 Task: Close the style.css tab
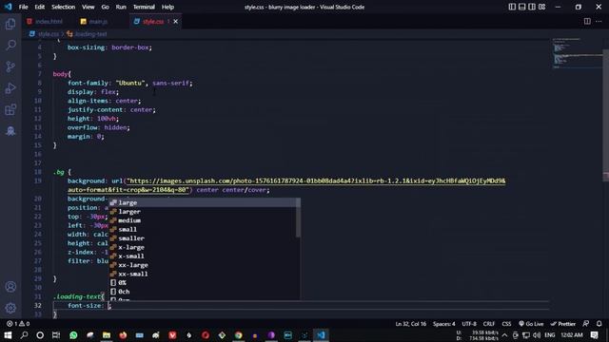[175, 21]
